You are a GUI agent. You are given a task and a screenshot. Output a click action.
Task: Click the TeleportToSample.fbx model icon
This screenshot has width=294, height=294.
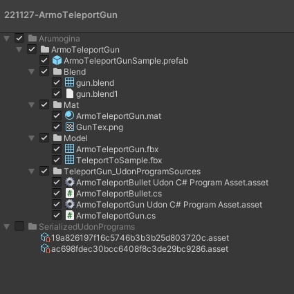tap(69, 160)
